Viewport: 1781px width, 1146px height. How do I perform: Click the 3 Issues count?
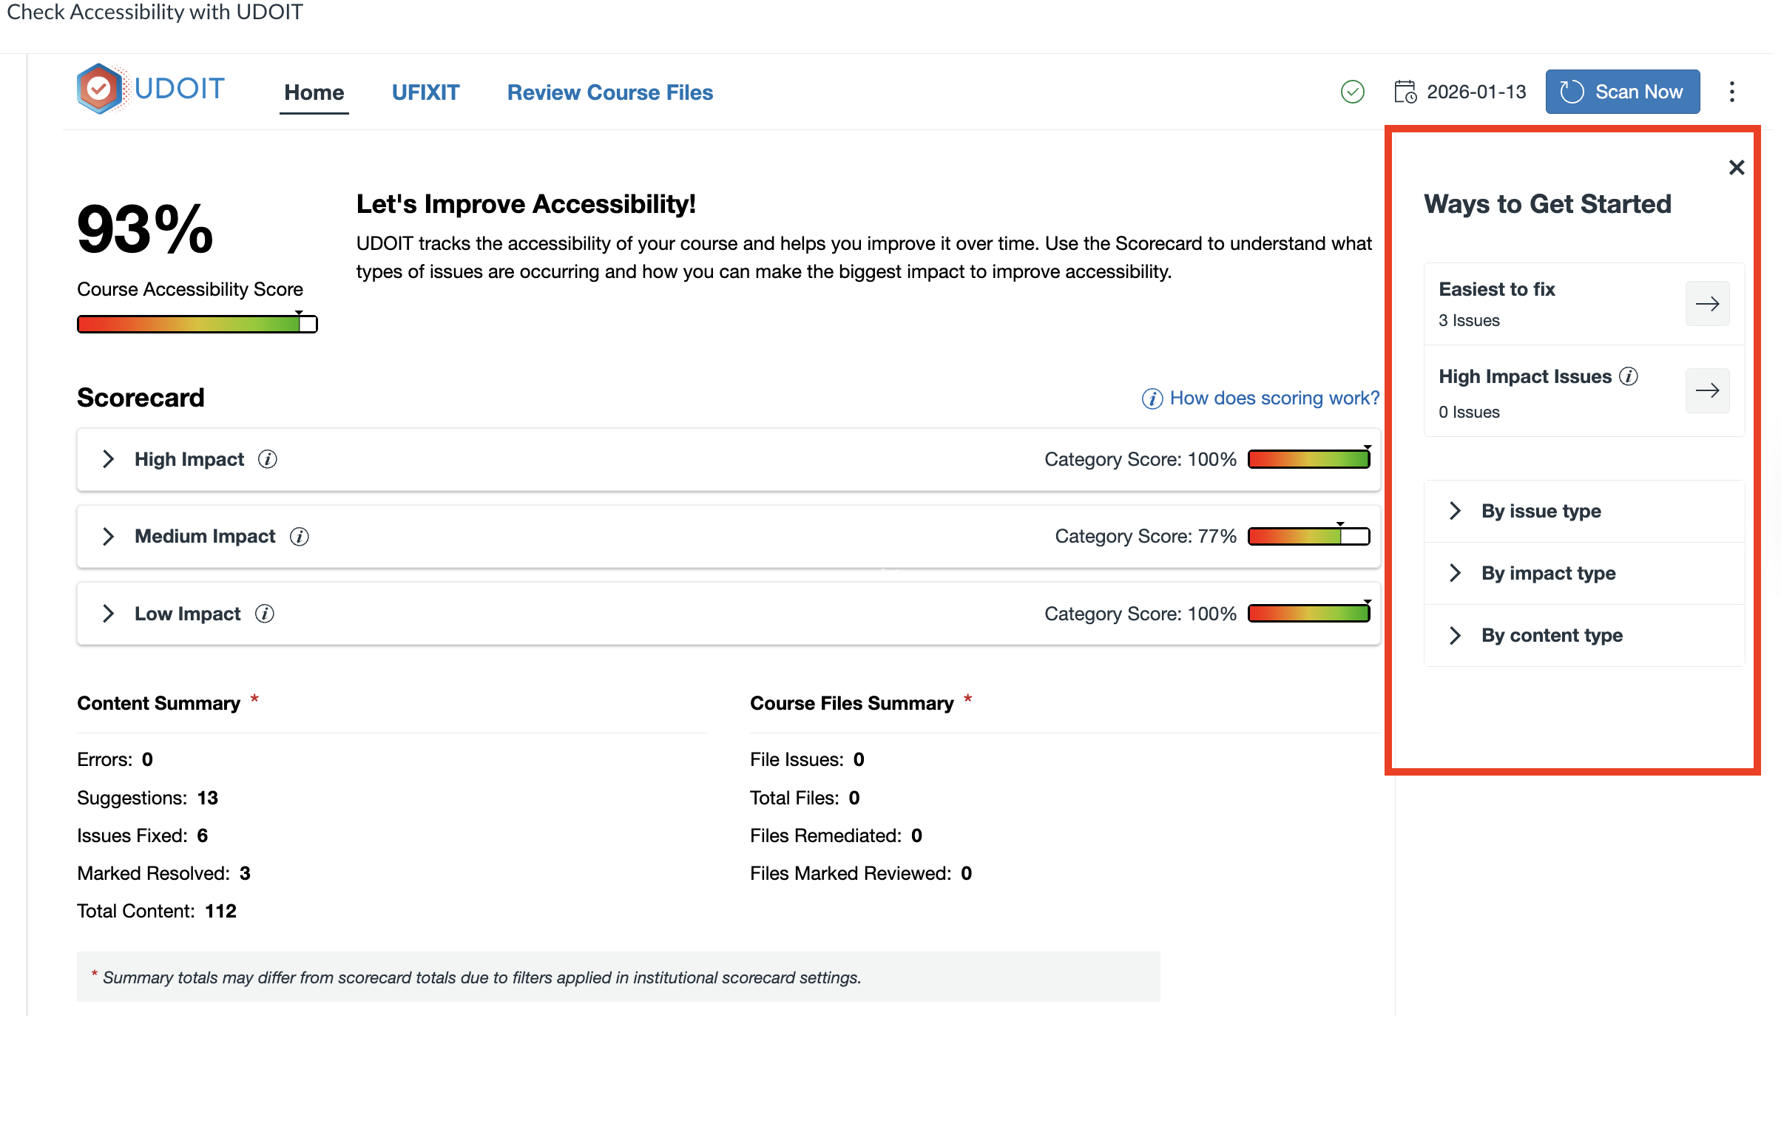(1468, 321)
